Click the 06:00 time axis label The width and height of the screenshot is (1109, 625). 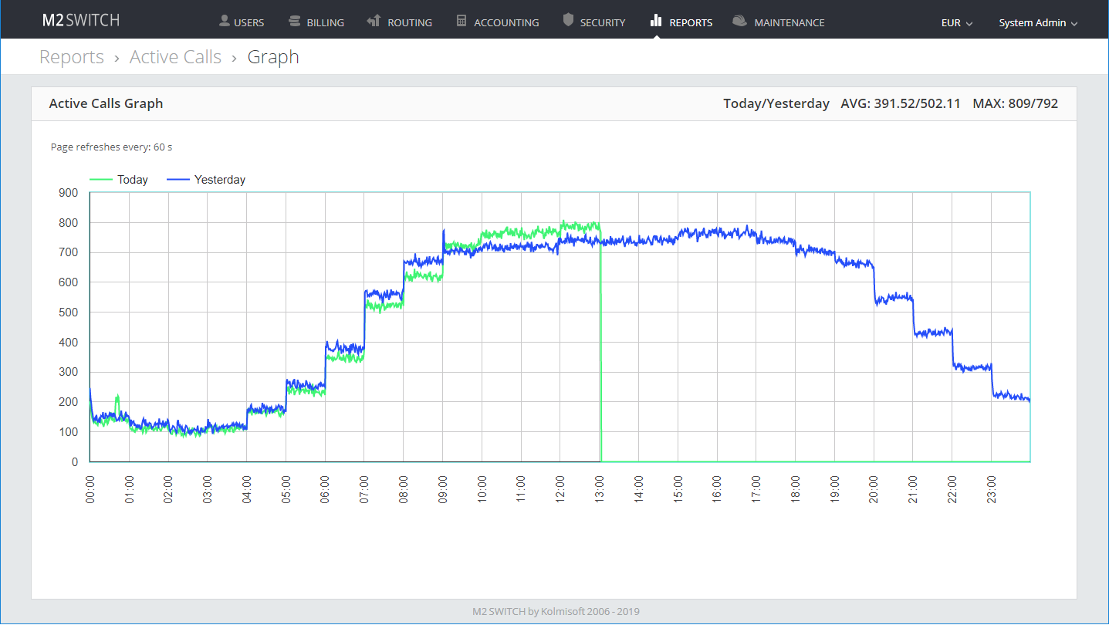tap(326, 489)
